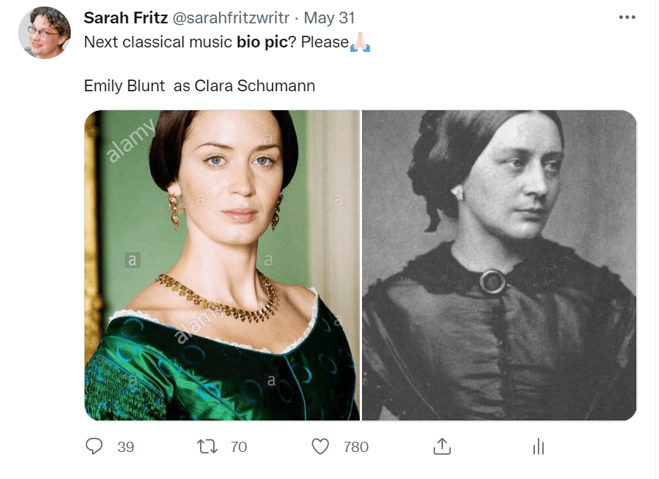Screen dimensions: 659x479
Task: Click the retweet arrows icon
Action: (x=209, y=446)
